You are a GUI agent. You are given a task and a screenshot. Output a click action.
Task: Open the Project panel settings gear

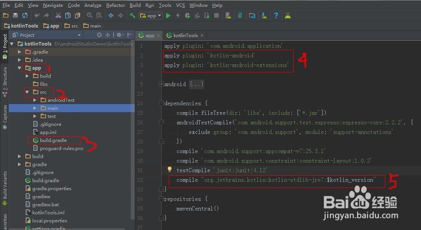[x=120, y=35]
